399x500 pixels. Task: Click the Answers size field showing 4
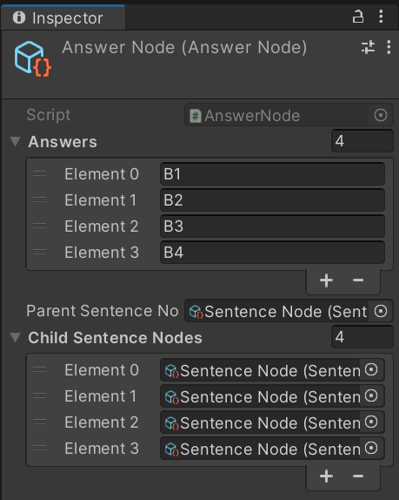362,141
